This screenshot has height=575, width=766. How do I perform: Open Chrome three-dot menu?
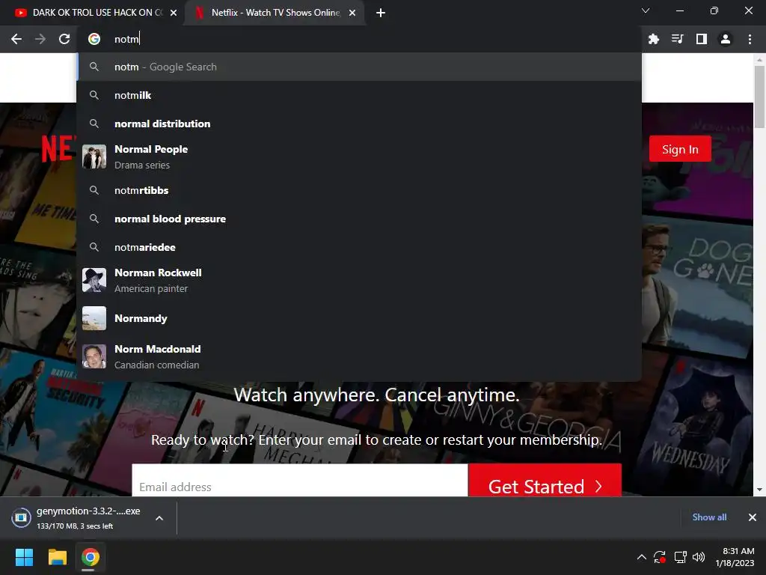pos(750,39)
